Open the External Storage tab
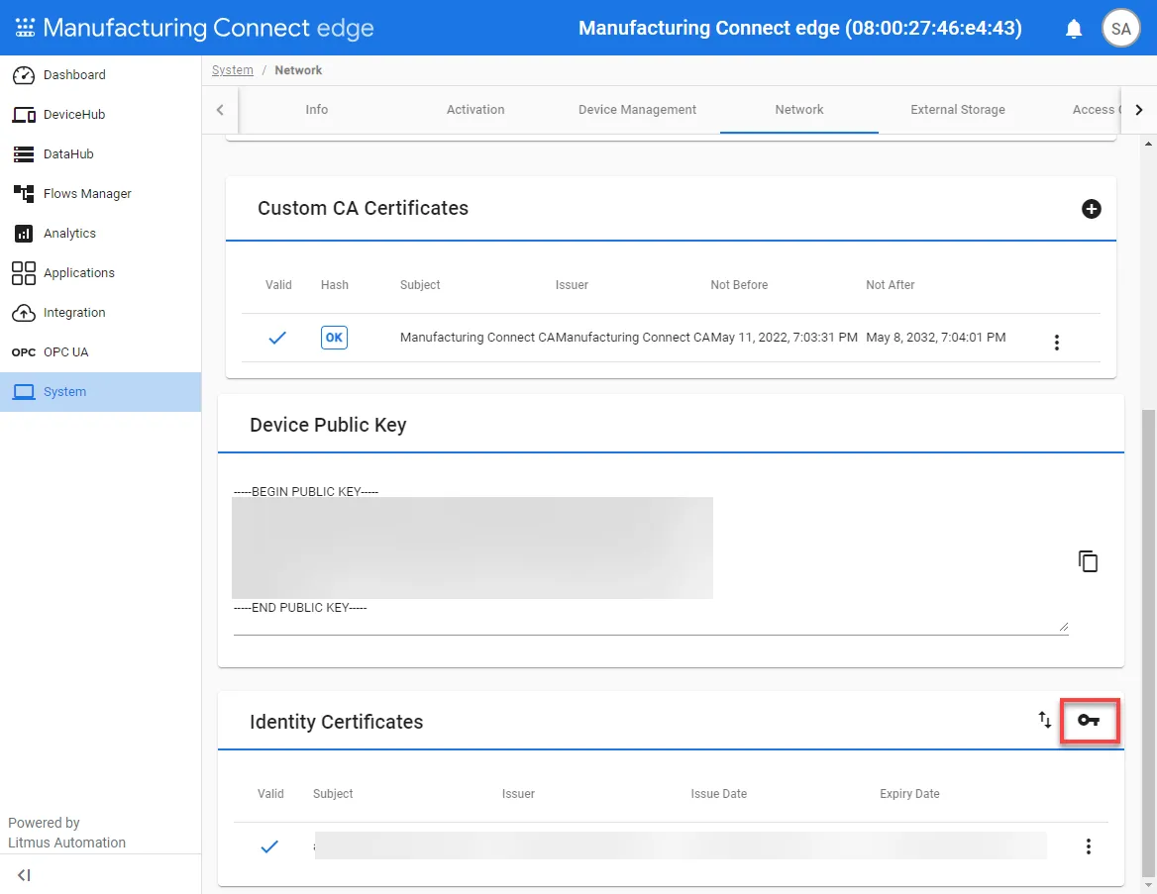The height and width of the screenshot is (894, 1157). point(958,109)
